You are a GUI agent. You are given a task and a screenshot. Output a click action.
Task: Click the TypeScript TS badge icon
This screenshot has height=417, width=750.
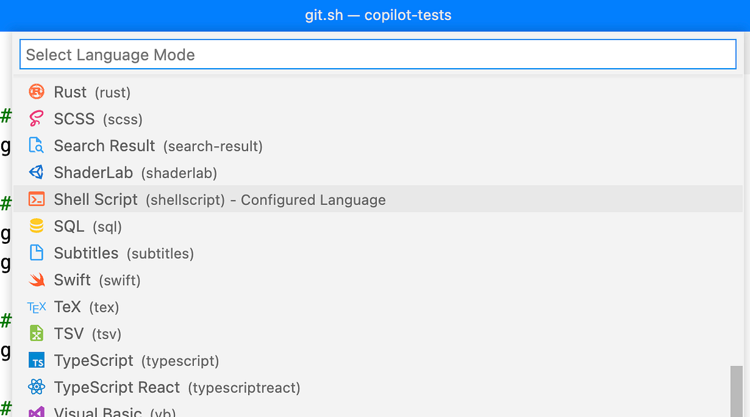(36, 360)
